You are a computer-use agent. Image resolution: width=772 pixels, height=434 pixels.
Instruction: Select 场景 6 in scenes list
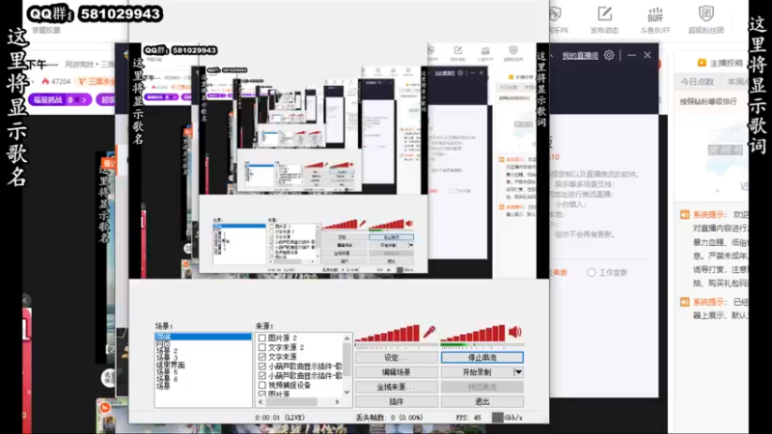click(166, 379)
